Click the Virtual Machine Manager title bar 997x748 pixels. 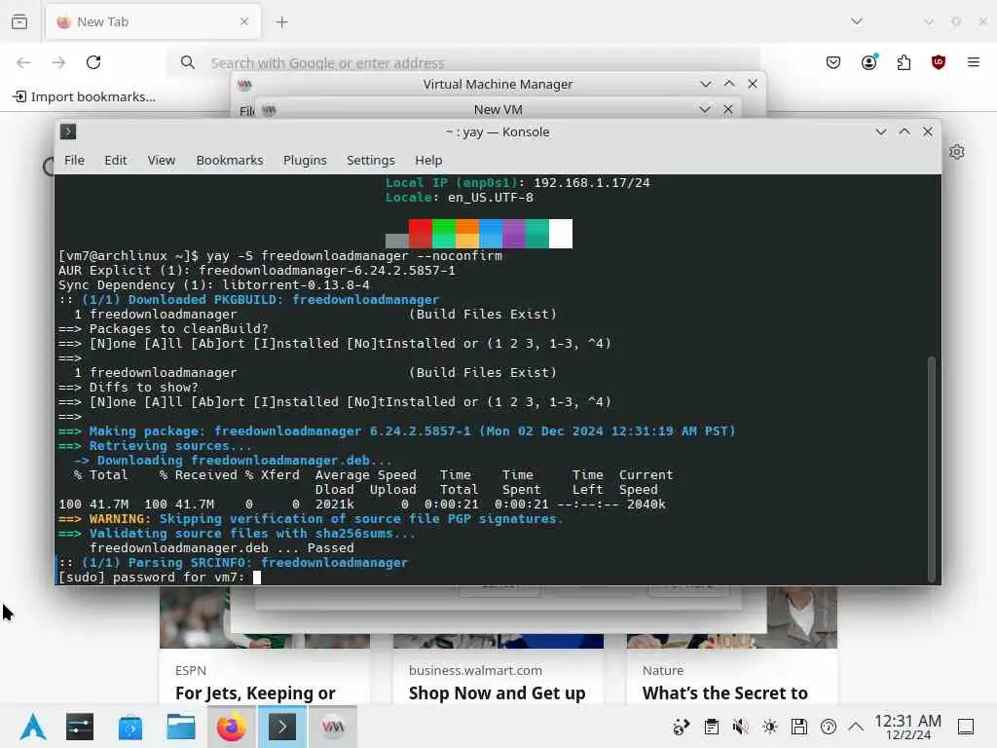(498, 84)
